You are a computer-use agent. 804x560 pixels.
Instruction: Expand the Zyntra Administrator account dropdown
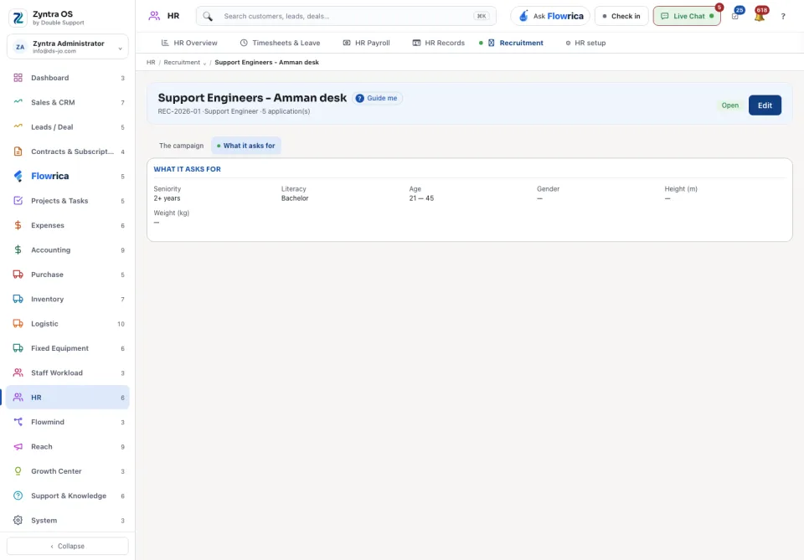tap(68, 47)
